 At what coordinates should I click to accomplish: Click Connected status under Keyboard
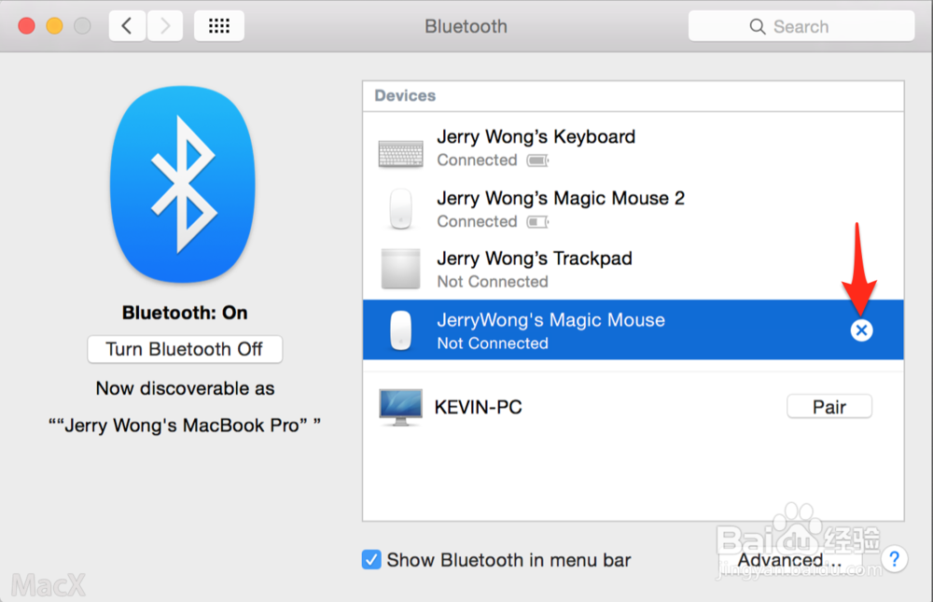point(477,161)
